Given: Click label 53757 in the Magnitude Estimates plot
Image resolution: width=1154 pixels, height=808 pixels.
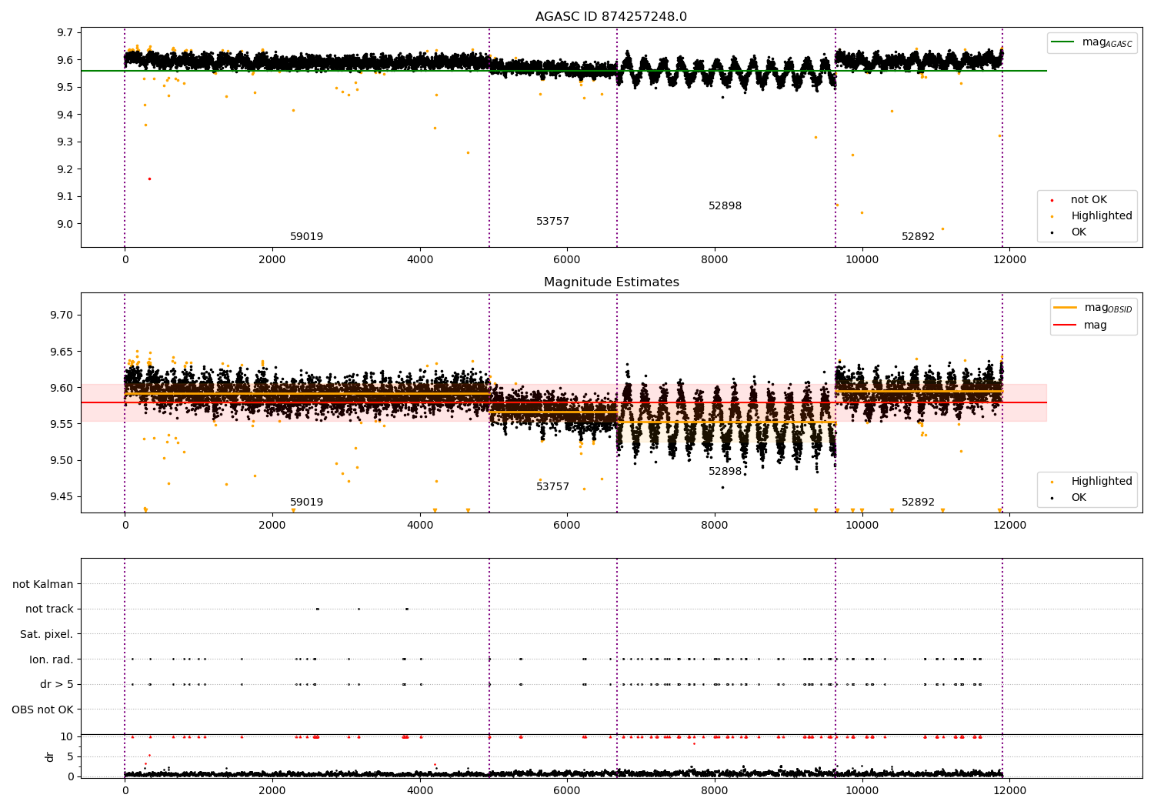Looking at the screenshot, I should [552, 487].
